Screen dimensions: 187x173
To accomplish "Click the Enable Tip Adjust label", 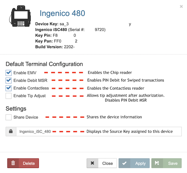I will [x=30, y=96].
